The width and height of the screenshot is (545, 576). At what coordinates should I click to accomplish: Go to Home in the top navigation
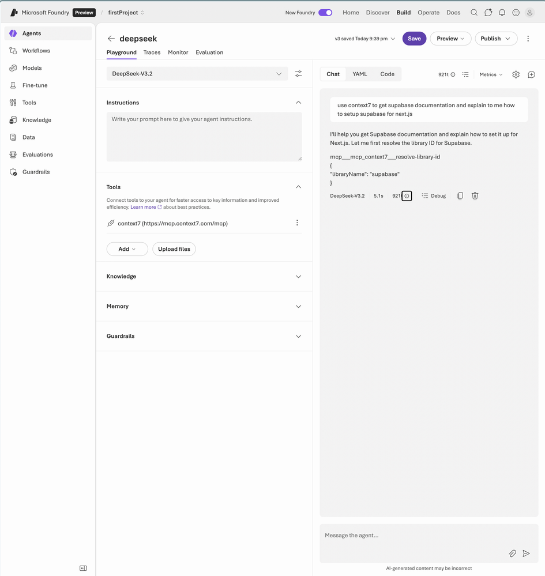click(351, 13)
